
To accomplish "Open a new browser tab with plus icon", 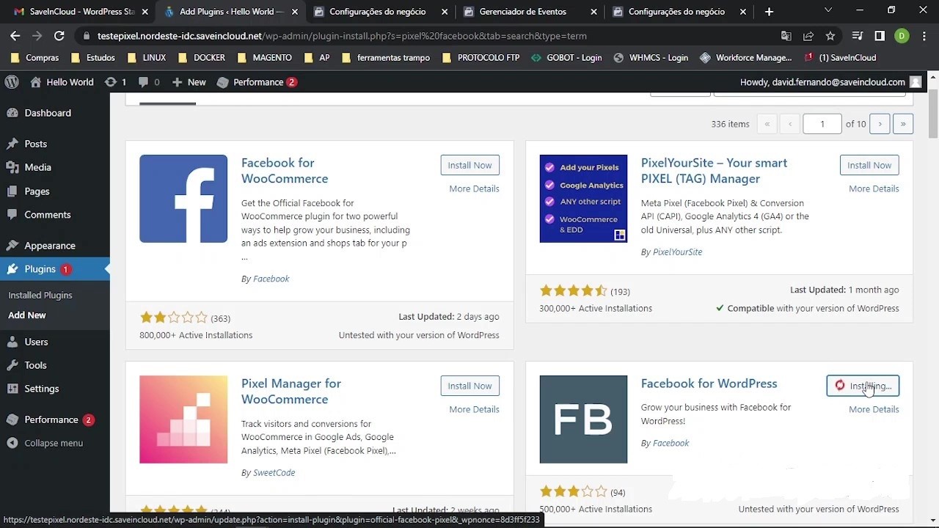I will tap(769, 12).
